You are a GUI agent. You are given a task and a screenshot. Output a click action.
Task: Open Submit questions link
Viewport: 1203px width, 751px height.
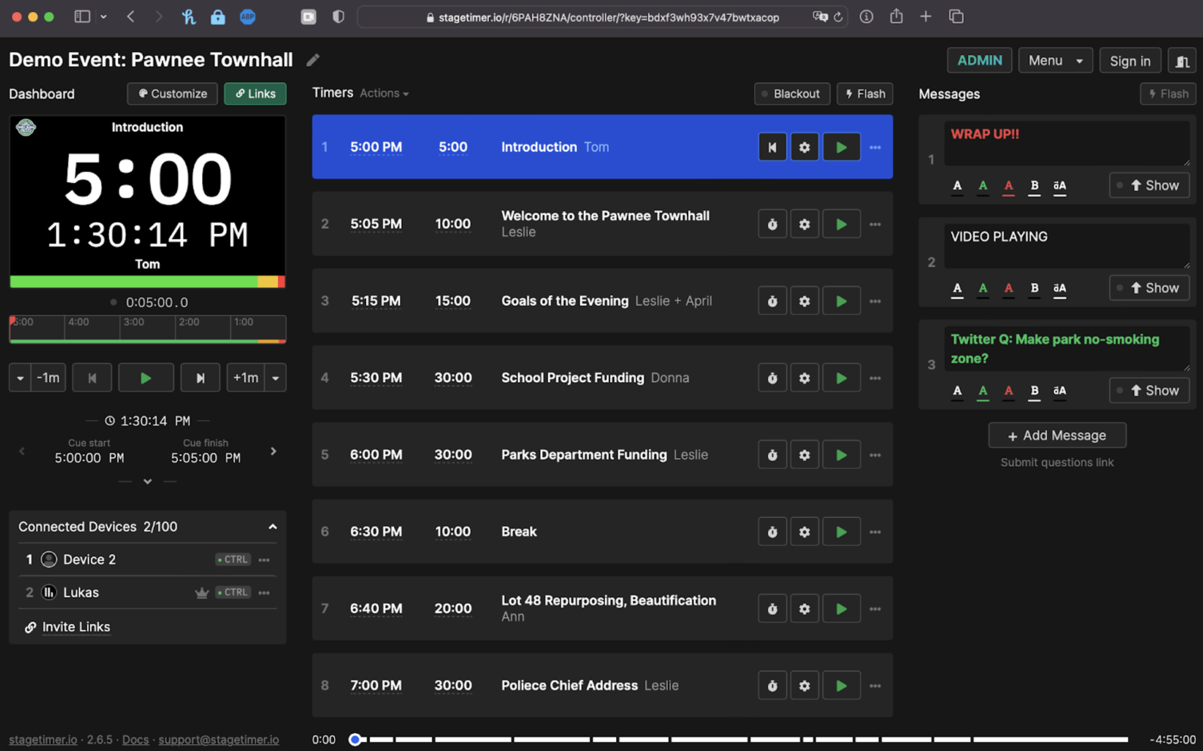click(1057, 462)
